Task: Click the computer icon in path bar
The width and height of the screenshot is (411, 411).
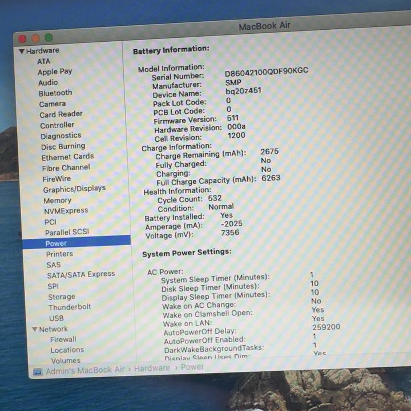Action: (x=37, y=372)
